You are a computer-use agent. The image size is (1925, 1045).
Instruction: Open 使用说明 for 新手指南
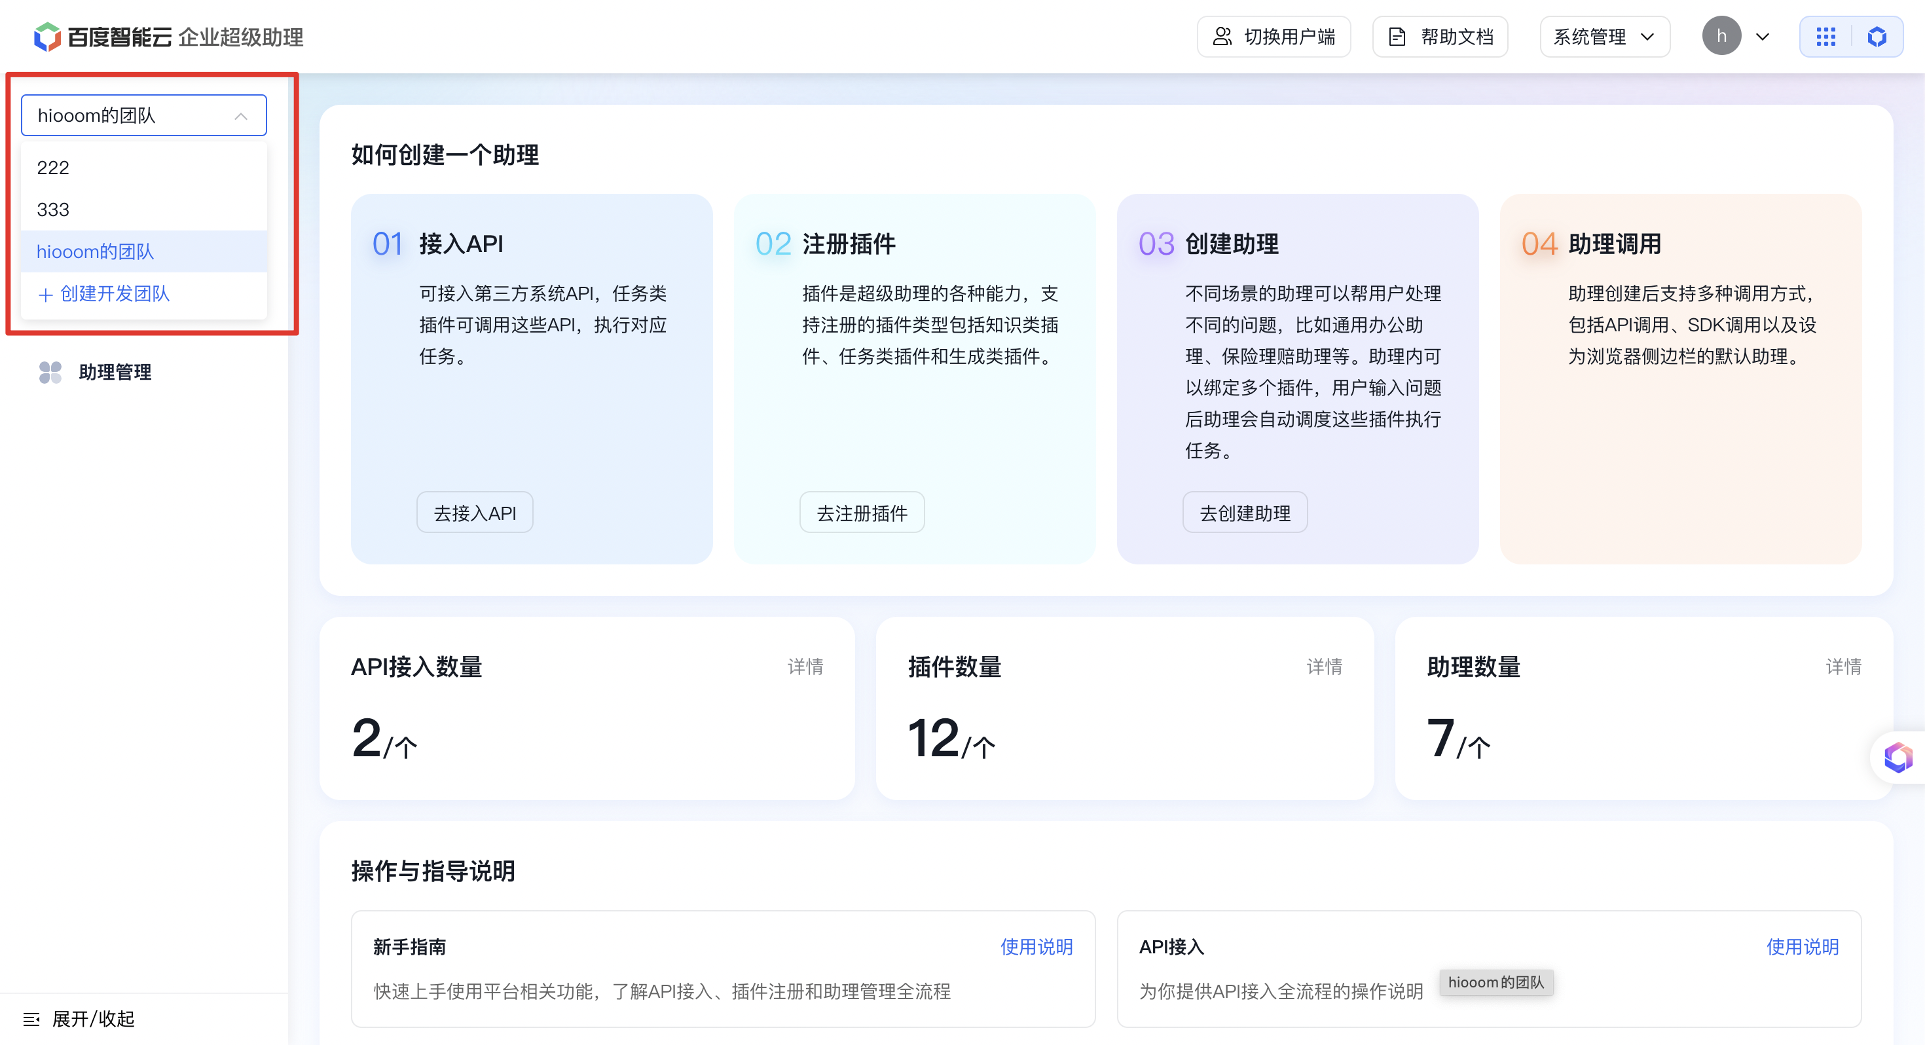[1036, 947]
